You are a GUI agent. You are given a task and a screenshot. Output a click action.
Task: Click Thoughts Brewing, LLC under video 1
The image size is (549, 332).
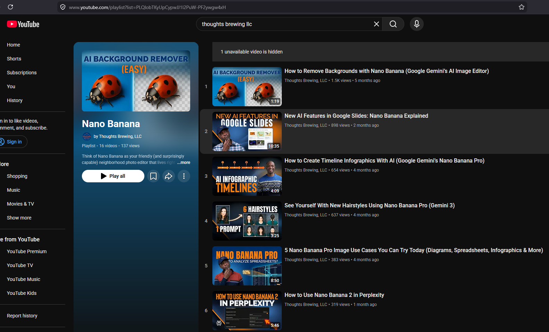pyautogui.click(x=306, y=81)
